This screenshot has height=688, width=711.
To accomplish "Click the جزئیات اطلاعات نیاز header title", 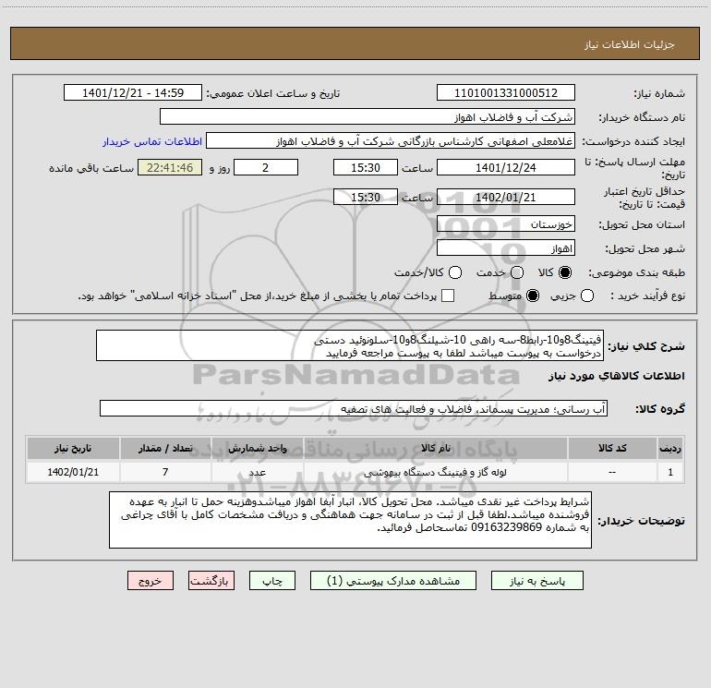I will tap(630, 44).
